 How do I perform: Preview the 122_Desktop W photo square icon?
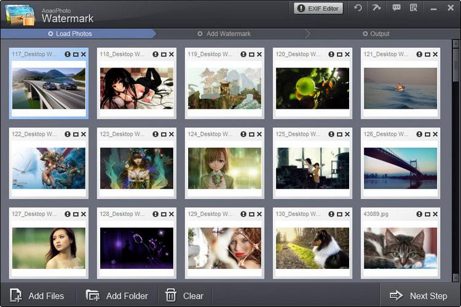click(x=76, y=134)
